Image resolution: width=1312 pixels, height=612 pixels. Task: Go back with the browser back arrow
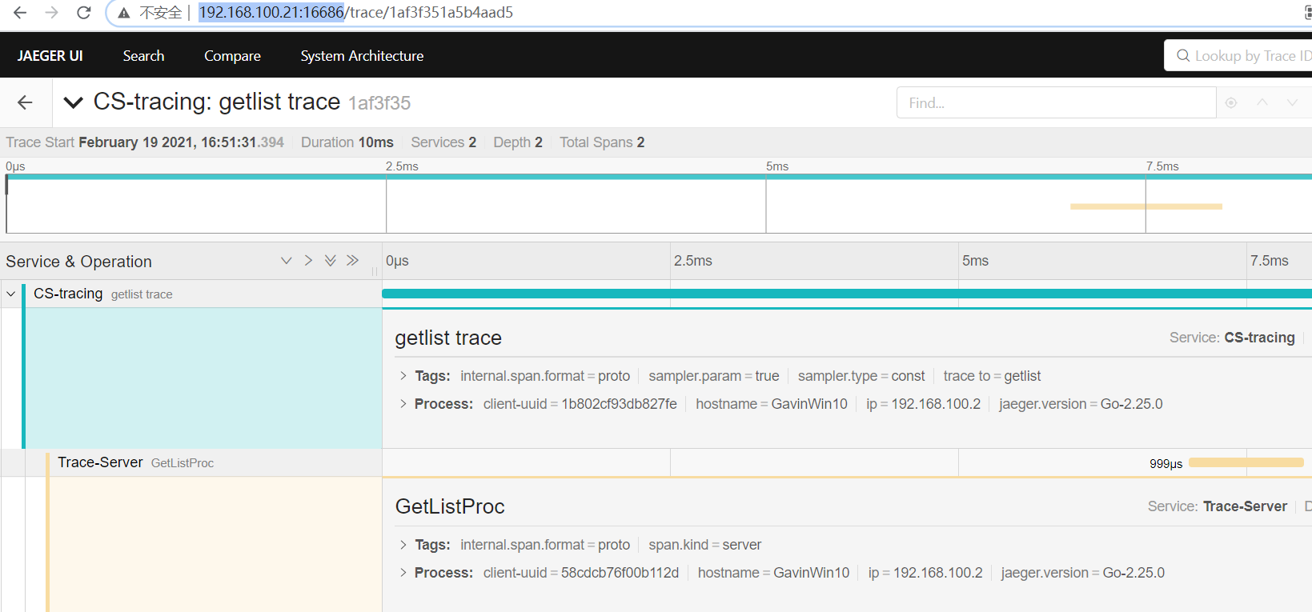pos(20,13)
